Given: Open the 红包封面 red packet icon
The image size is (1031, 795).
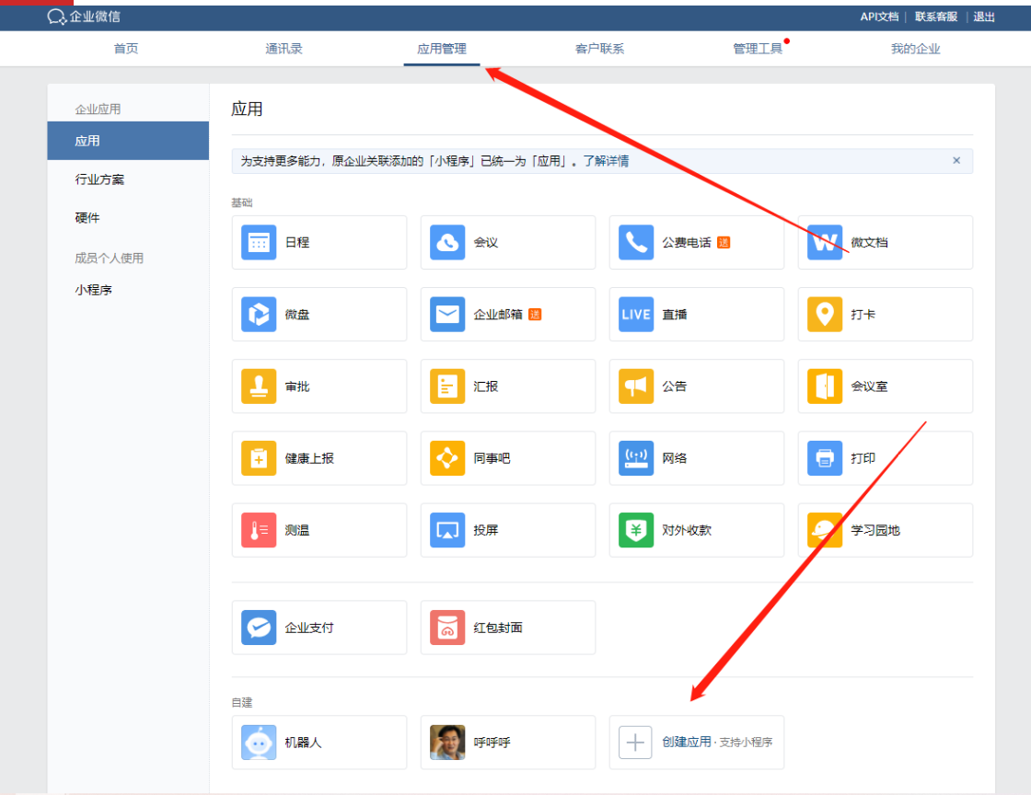Looking at the screenshot, I should pos(447,628).
